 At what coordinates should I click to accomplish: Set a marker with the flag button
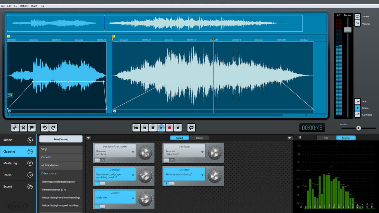[x=32, y=128]
